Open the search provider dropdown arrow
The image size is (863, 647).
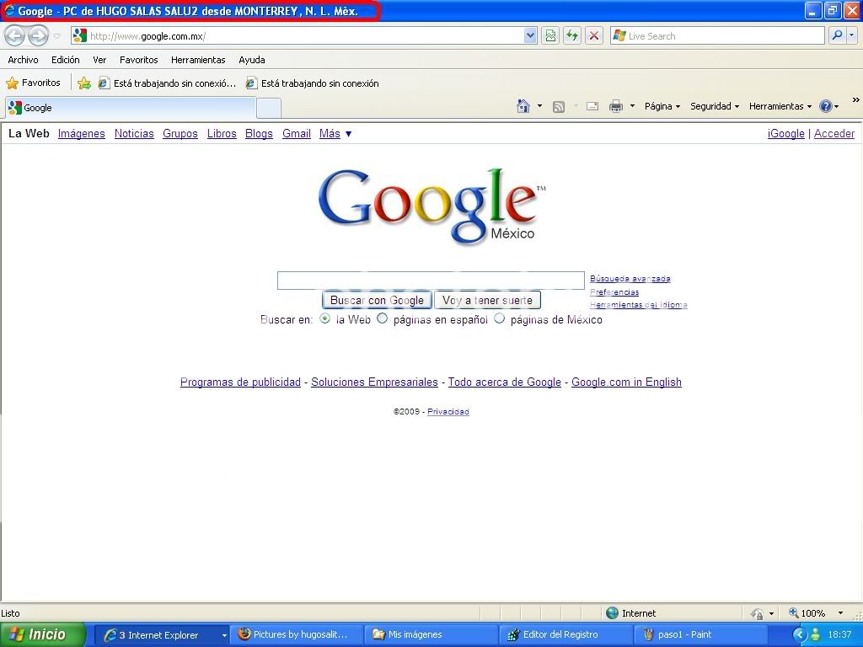[x=852, y=36]
